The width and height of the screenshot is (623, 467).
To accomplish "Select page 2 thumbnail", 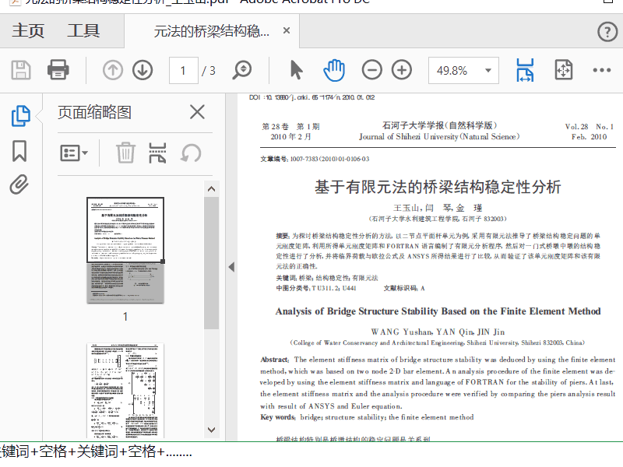I will [125, 391].
